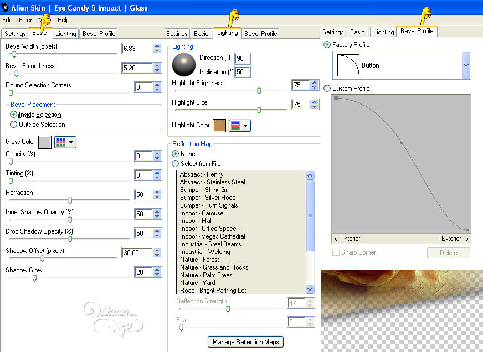Click the Bevel Width slider handle
483x352 pixels.
point(14,54)
